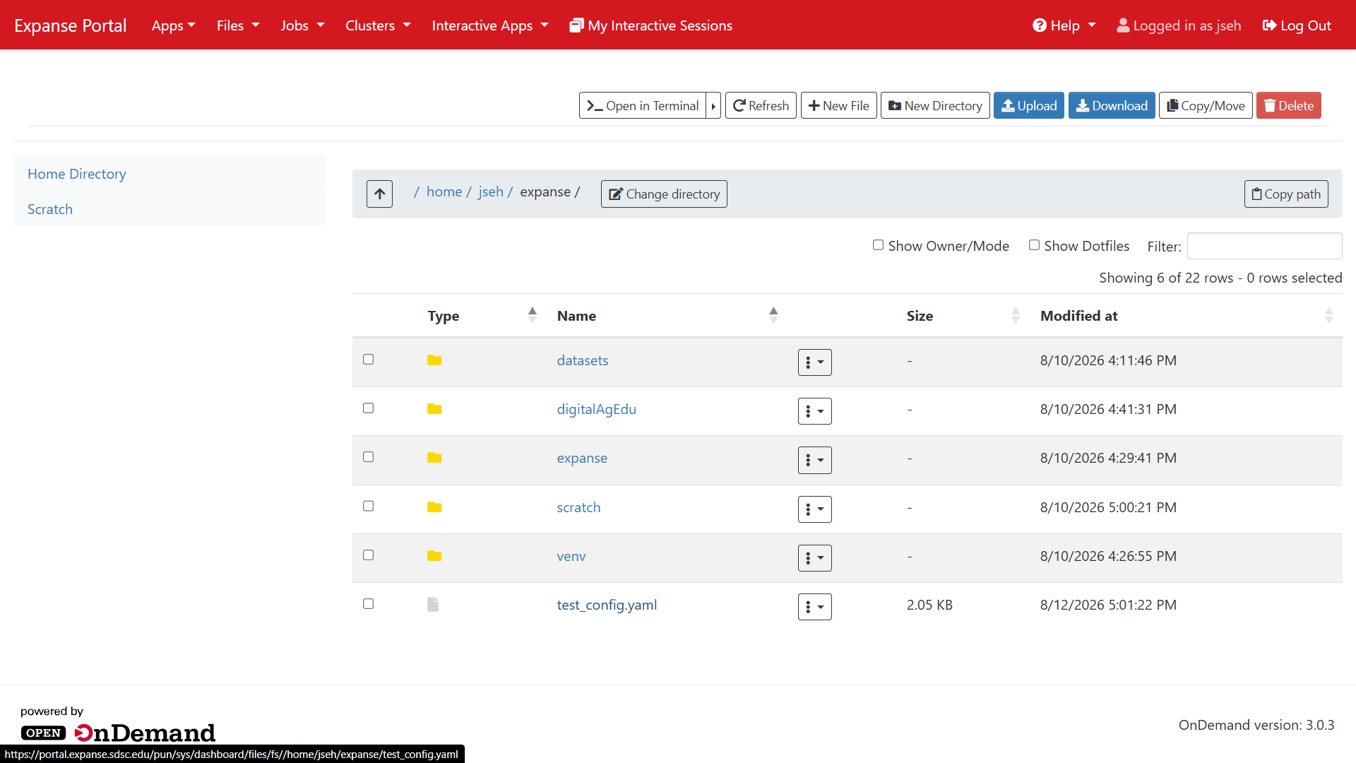The image size is (1356, 763).
Task: Click Log Out
Action: click(1297, 25)
